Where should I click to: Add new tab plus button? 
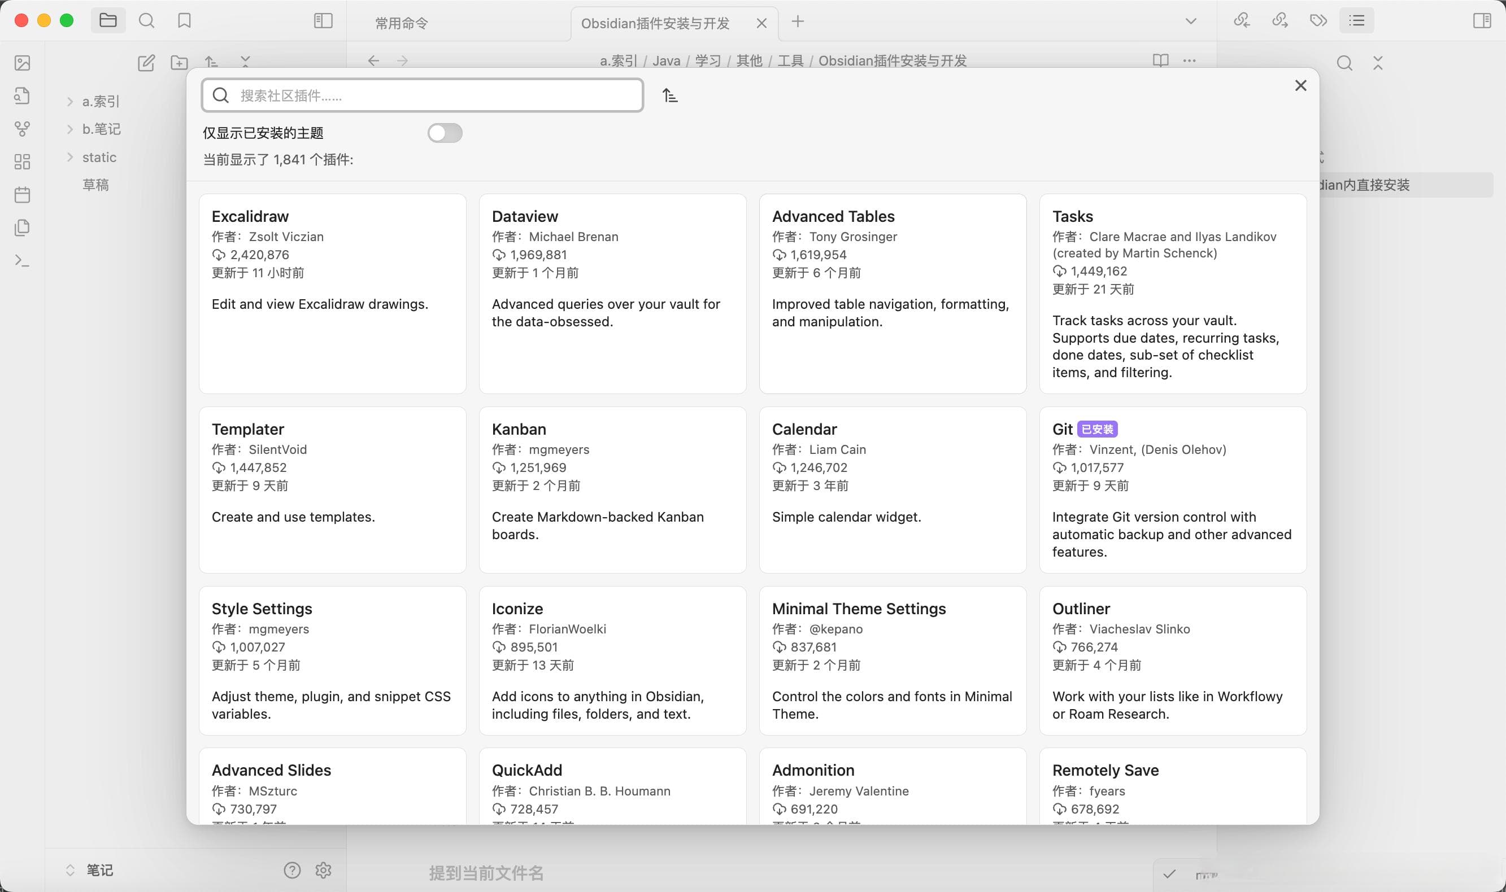[798, 21]
